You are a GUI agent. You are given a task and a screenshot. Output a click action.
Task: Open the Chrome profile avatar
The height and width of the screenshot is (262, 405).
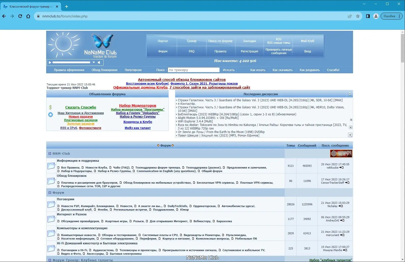click(376, 16)
